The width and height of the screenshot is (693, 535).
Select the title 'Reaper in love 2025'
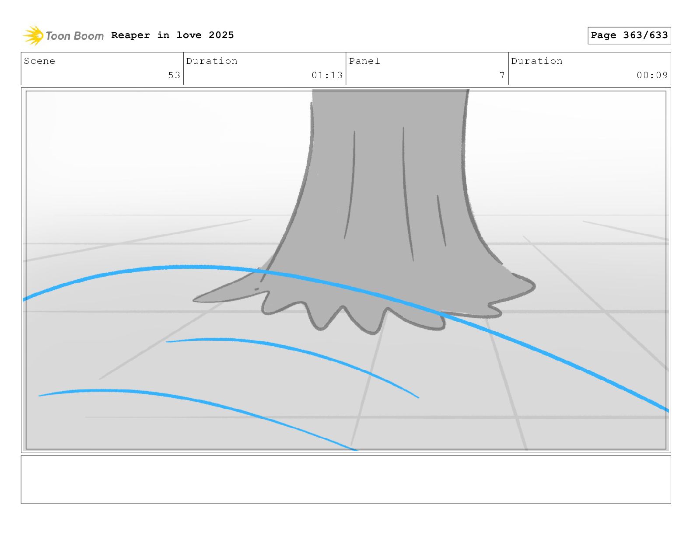[x=172, y=35]
